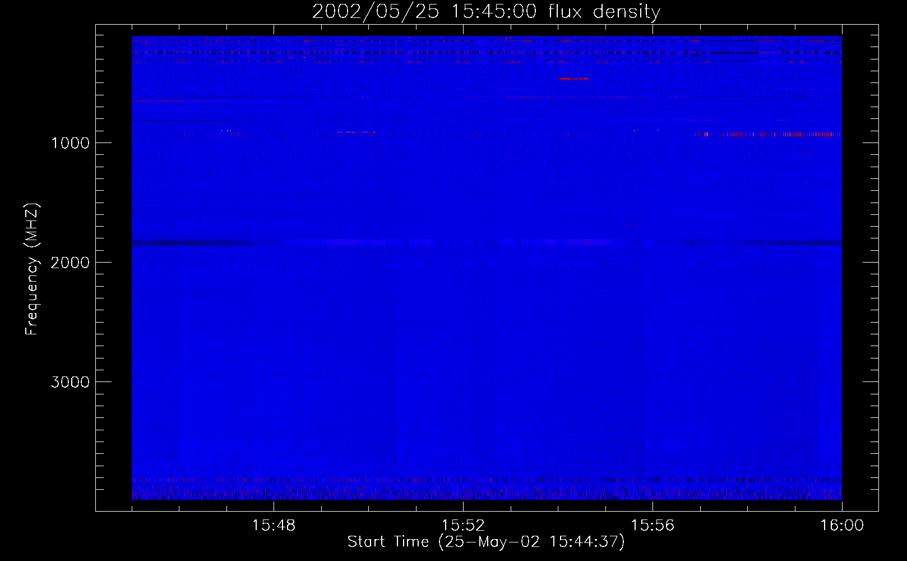The image size is (907, 561).
Task: Click the 16:00 time tick label
Action: point(842,526)
